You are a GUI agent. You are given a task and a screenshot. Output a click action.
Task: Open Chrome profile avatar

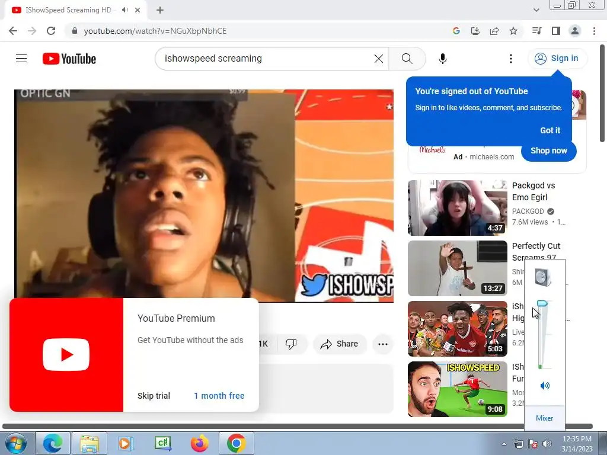click(x=575, y=31)
